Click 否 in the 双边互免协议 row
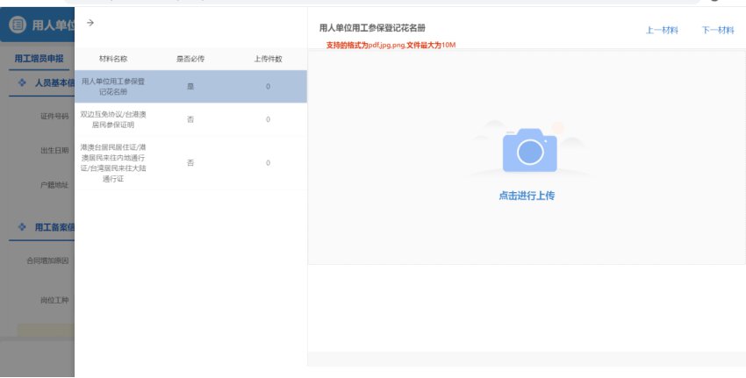 (190, 119)
